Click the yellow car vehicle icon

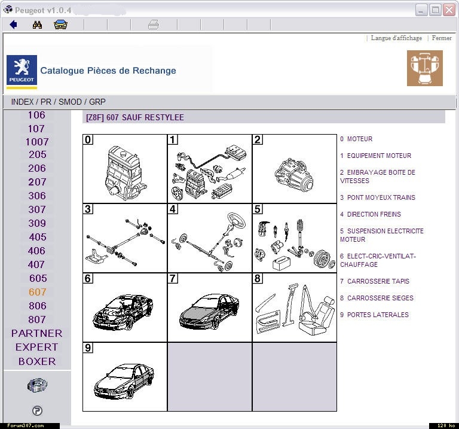click(x=60, y=25)
